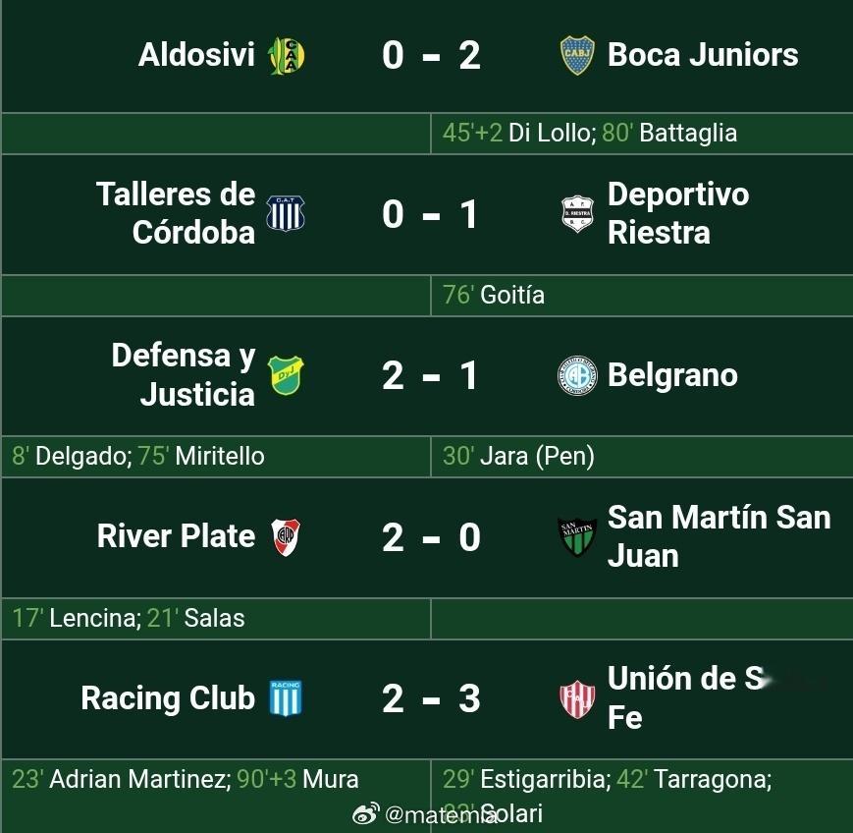Click the Weibo logo watermark
Image resolution: width=853 pixels, height=833 pixels.
(365, 814)
